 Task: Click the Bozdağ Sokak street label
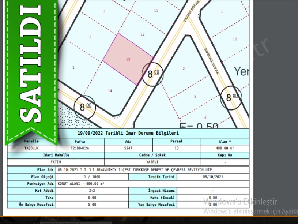(212, 61)
